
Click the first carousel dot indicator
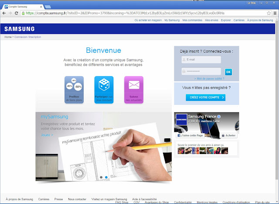pyautogui.click(x=101, y=177)
